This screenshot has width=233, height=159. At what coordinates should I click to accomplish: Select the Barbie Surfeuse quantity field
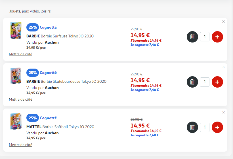tap(205, 37)
